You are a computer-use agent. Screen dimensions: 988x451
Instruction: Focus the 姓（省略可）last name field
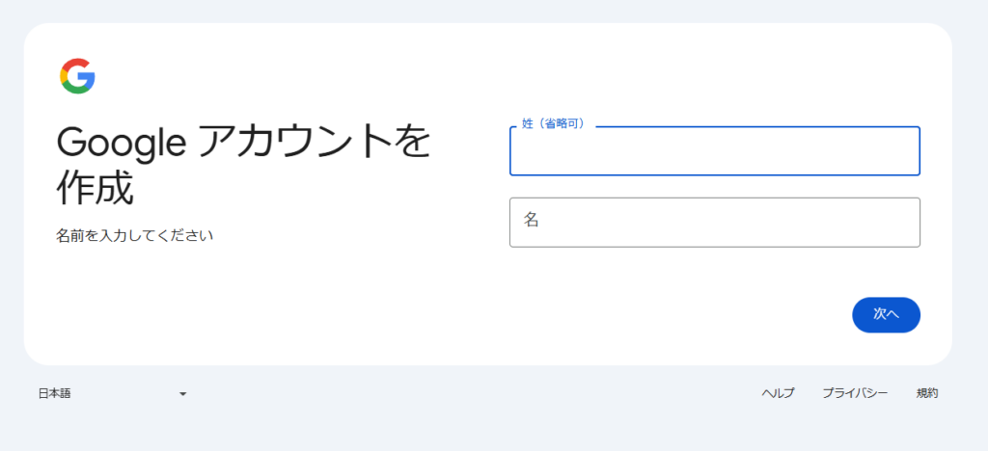(x=715, y=151)
